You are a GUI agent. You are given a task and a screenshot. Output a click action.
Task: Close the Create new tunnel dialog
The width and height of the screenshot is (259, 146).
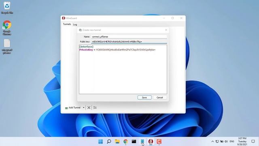(166, 30)
